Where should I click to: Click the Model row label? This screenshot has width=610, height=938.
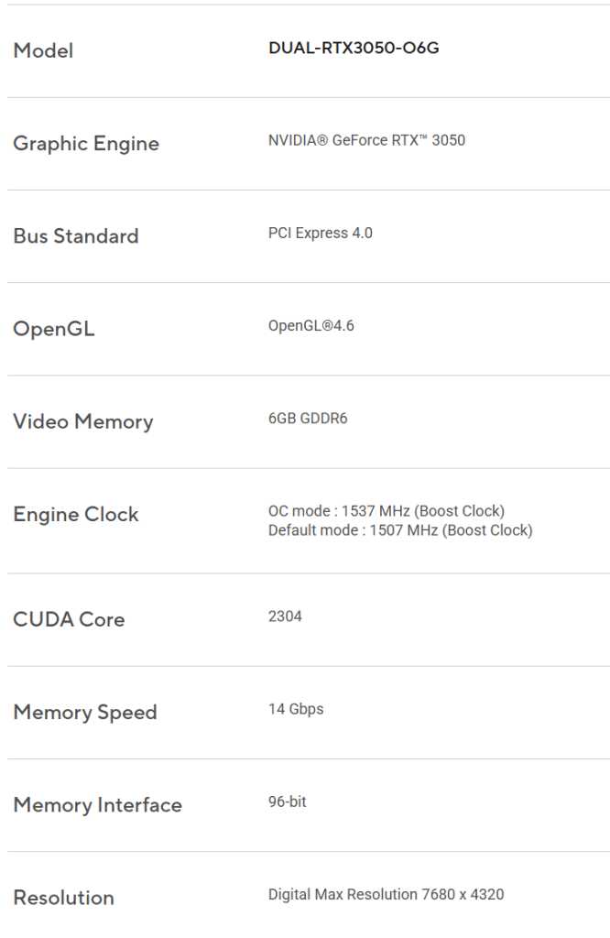pos(43,51)
